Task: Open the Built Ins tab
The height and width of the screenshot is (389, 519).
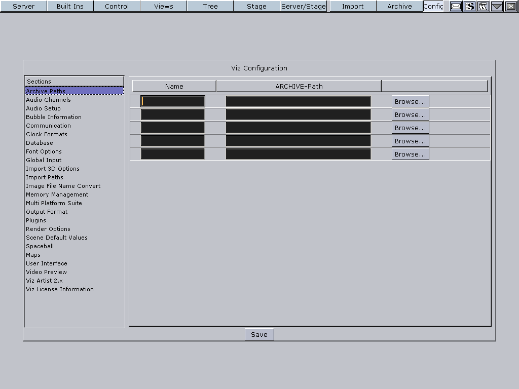Action: point(70,6)
